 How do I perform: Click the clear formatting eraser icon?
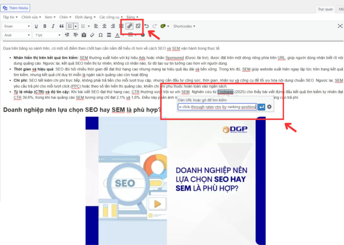92,35
